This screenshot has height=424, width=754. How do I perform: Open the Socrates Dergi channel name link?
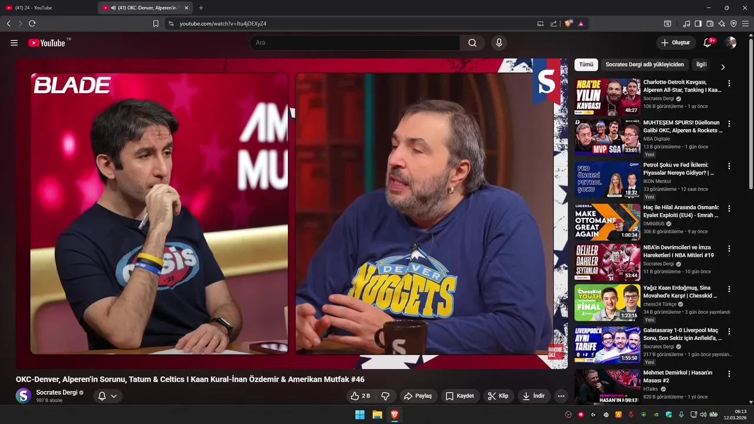pos(57,392)
